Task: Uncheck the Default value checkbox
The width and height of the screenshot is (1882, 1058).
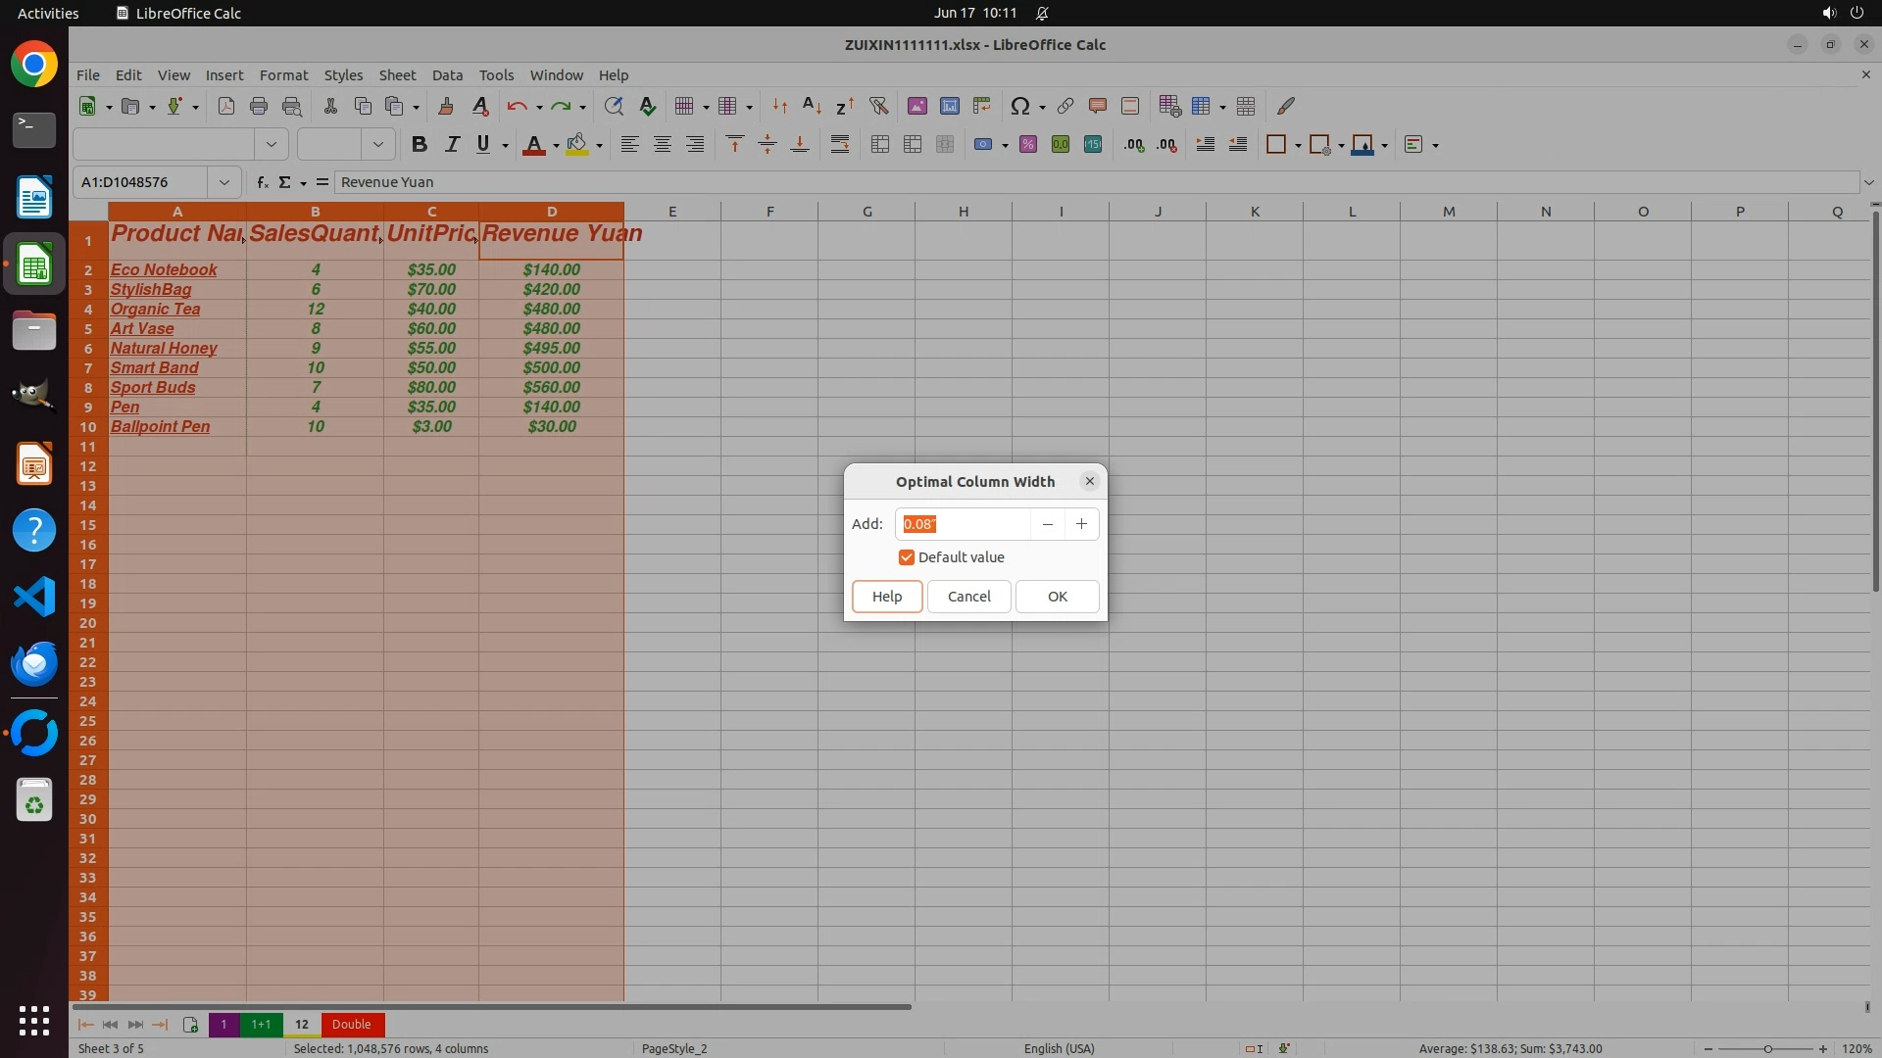Action: tap(907, 557)
